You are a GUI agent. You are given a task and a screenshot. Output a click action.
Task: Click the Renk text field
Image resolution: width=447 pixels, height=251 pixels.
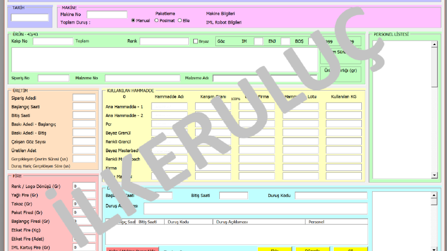[x=164, y=41]
